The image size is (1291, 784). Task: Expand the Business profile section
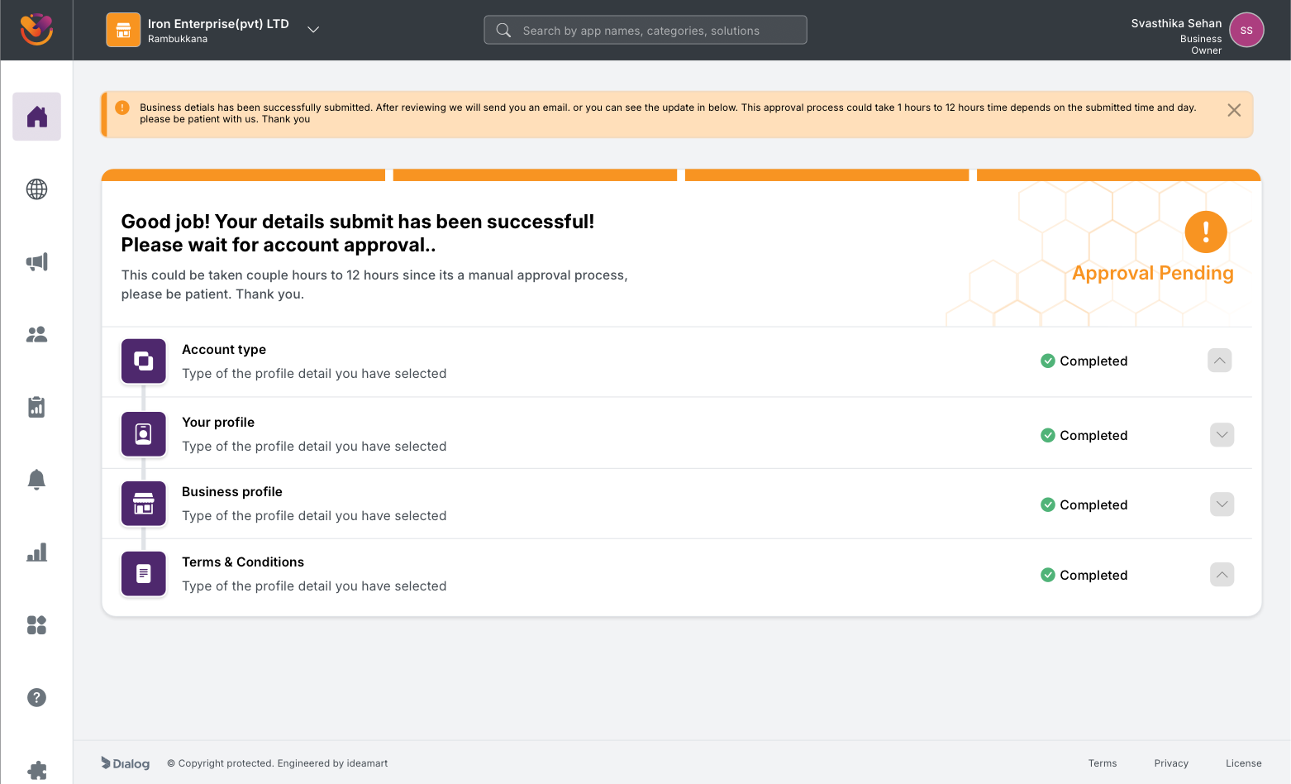point(1222,504)
